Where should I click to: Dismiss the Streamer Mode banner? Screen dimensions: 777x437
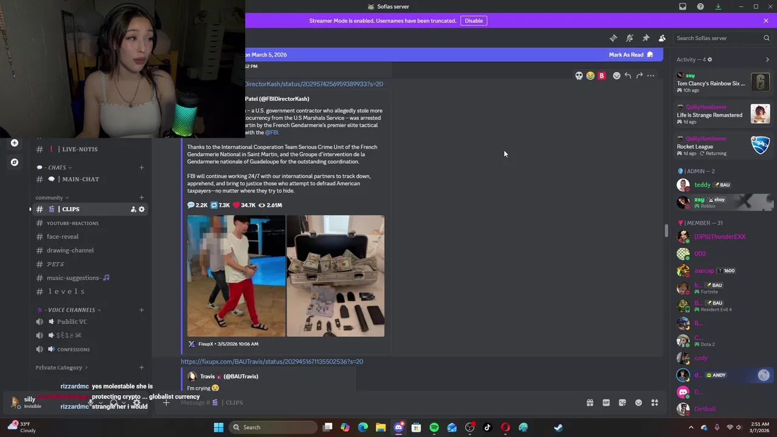tap(766, 21)
